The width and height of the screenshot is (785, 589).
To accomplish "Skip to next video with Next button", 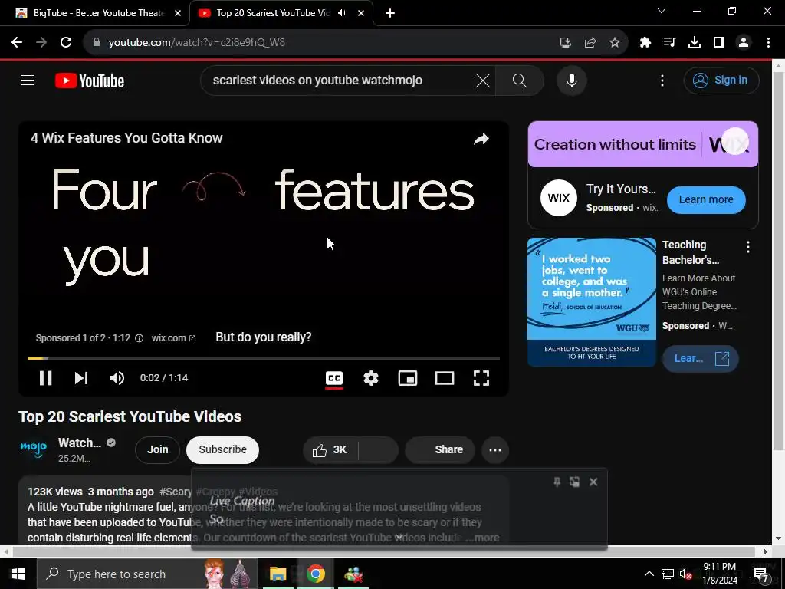I will point(81,378).
